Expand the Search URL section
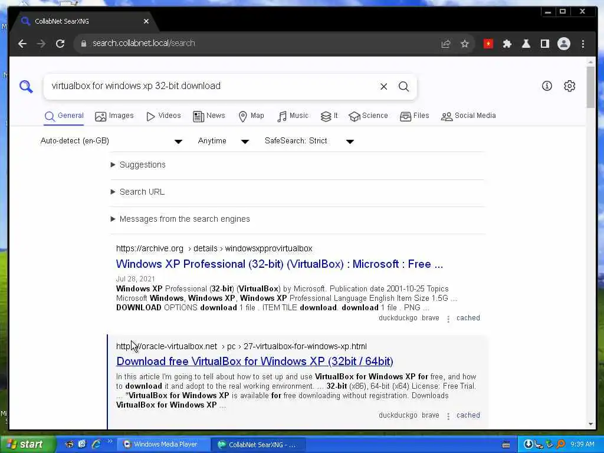This screenshot has height=453, width=604. pos(137,192)
